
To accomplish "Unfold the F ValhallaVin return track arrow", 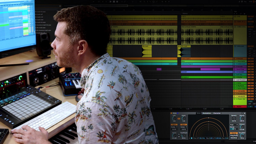I will pyautogui.click(x=235, y=96).
